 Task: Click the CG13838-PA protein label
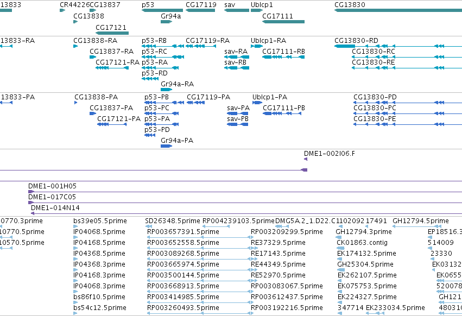pos(96,97)
